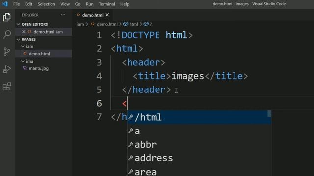Choose the 'a' autocomplete suggestion
This screenshot has height=176, width=314.
coord(199,131)
